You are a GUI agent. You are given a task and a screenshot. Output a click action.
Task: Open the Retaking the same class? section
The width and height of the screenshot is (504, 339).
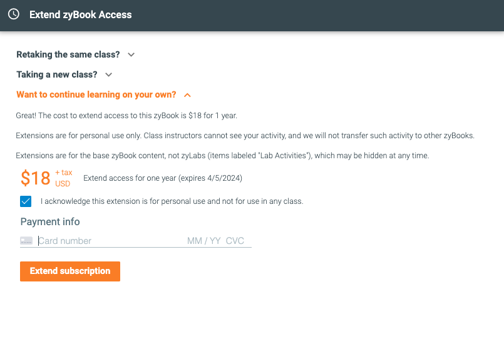pos(68,54)
